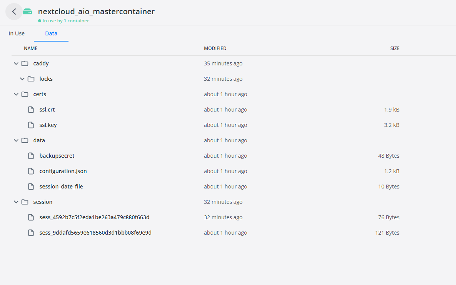Screen dimensions: 456x285
Task: Collapse the certs folder chevron
Action: (x=16, y=94)
